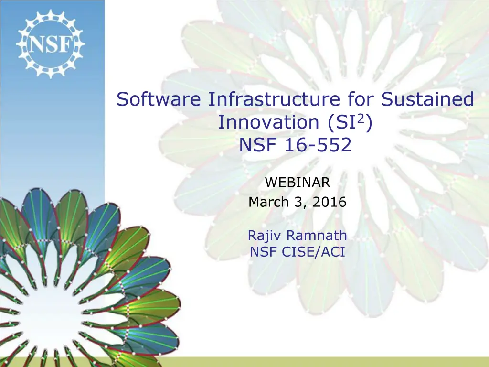Select the word "Sustained" in the title
Screen dimensions: 489x367
coord(427,99)
